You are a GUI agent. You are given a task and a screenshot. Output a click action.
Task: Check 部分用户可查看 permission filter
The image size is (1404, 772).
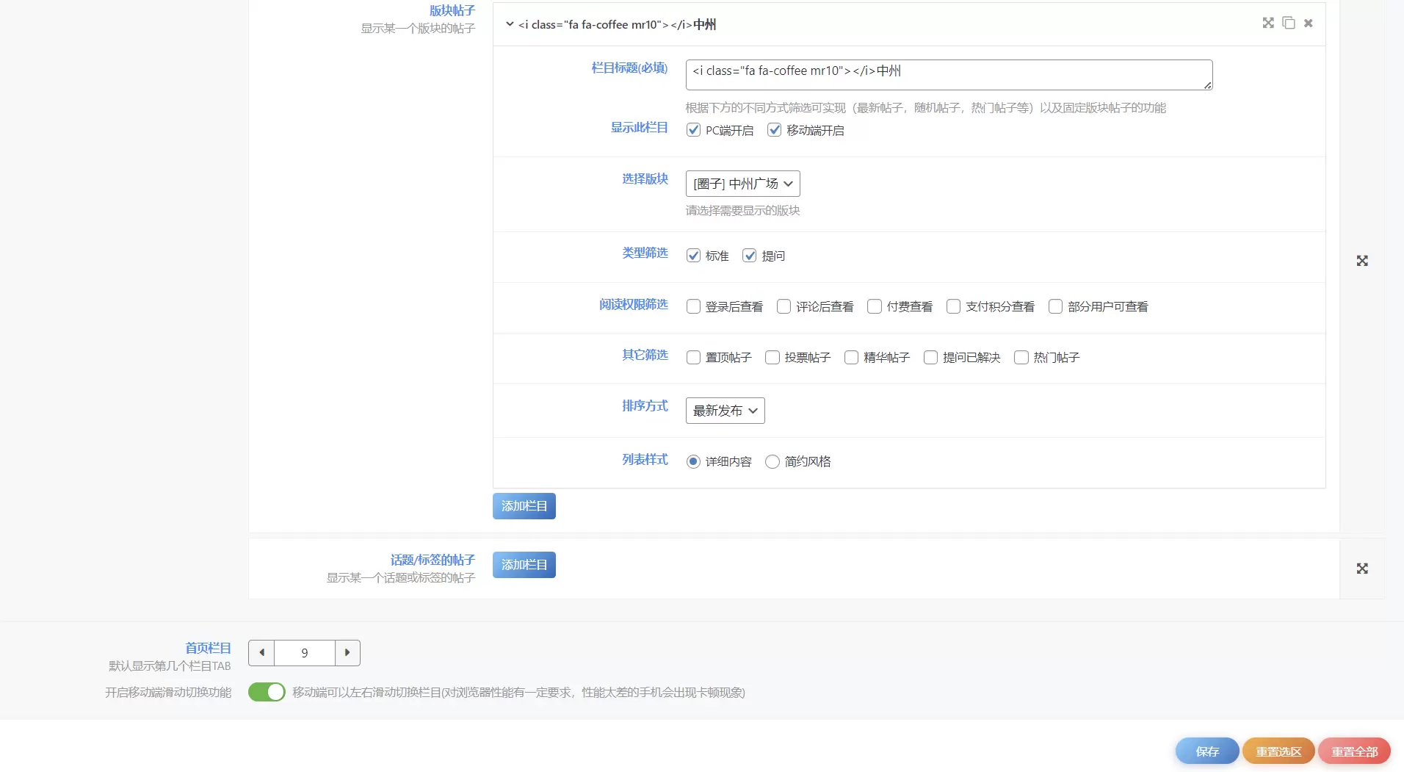pos(1055,306)
